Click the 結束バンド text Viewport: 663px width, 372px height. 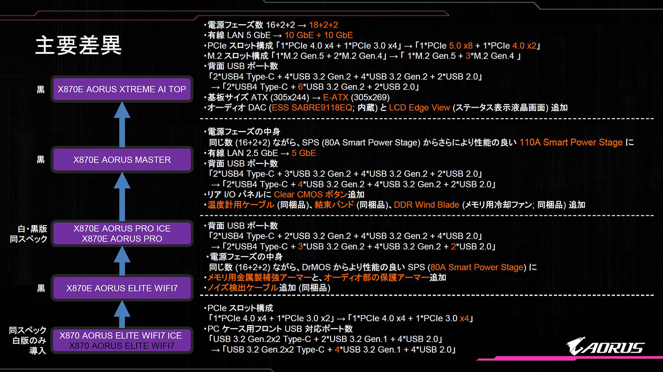[334, 205]
